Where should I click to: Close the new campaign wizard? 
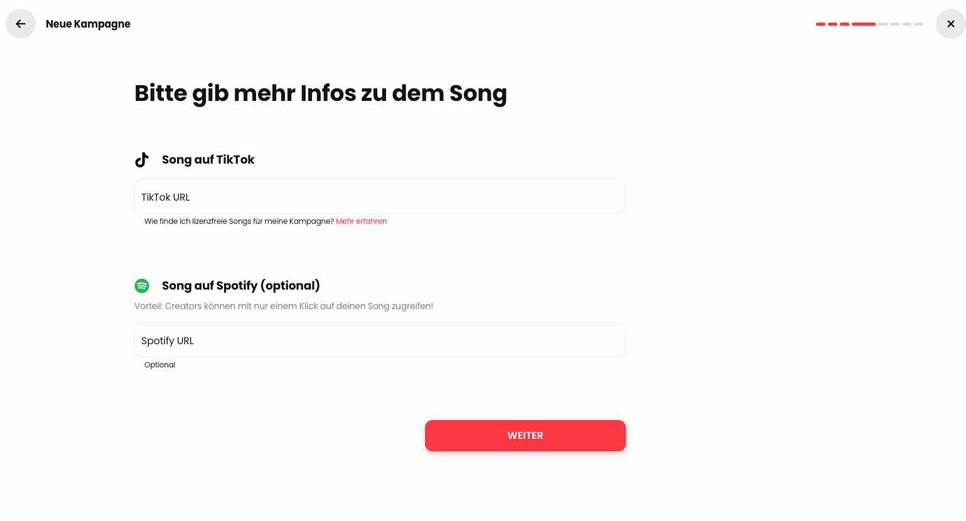click(x=950, y=24)
